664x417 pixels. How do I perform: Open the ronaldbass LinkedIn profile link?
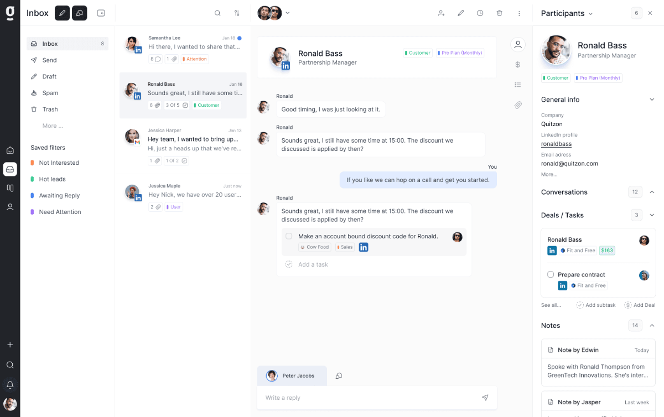click(x=556, y=144)
